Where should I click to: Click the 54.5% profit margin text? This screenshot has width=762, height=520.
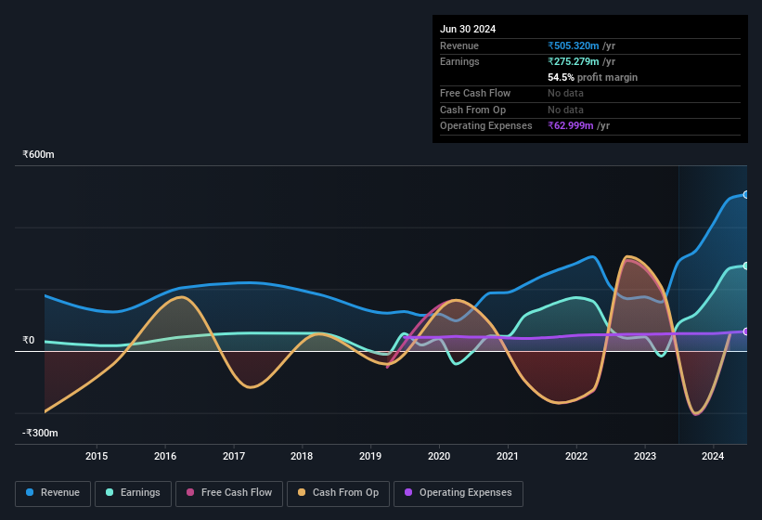pos(592,77)
